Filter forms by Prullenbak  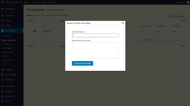coord(61,15)
